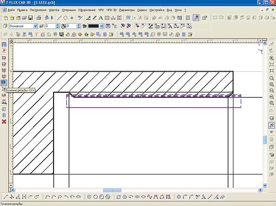Click the arrow in ruler's right corner
Viewport: 276px width, 206px height.
tap(260, 40)
